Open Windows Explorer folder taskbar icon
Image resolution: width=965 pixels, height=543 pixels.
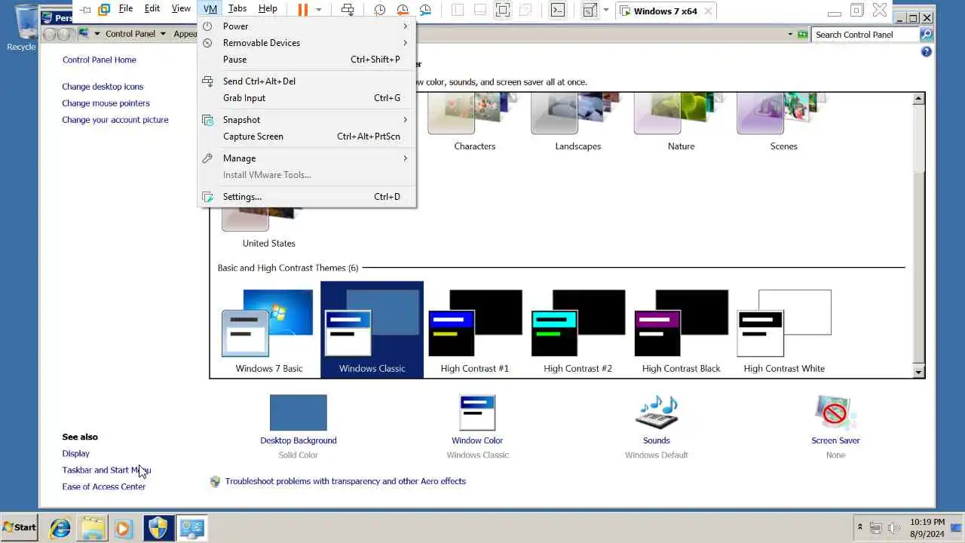coord(92,528)
